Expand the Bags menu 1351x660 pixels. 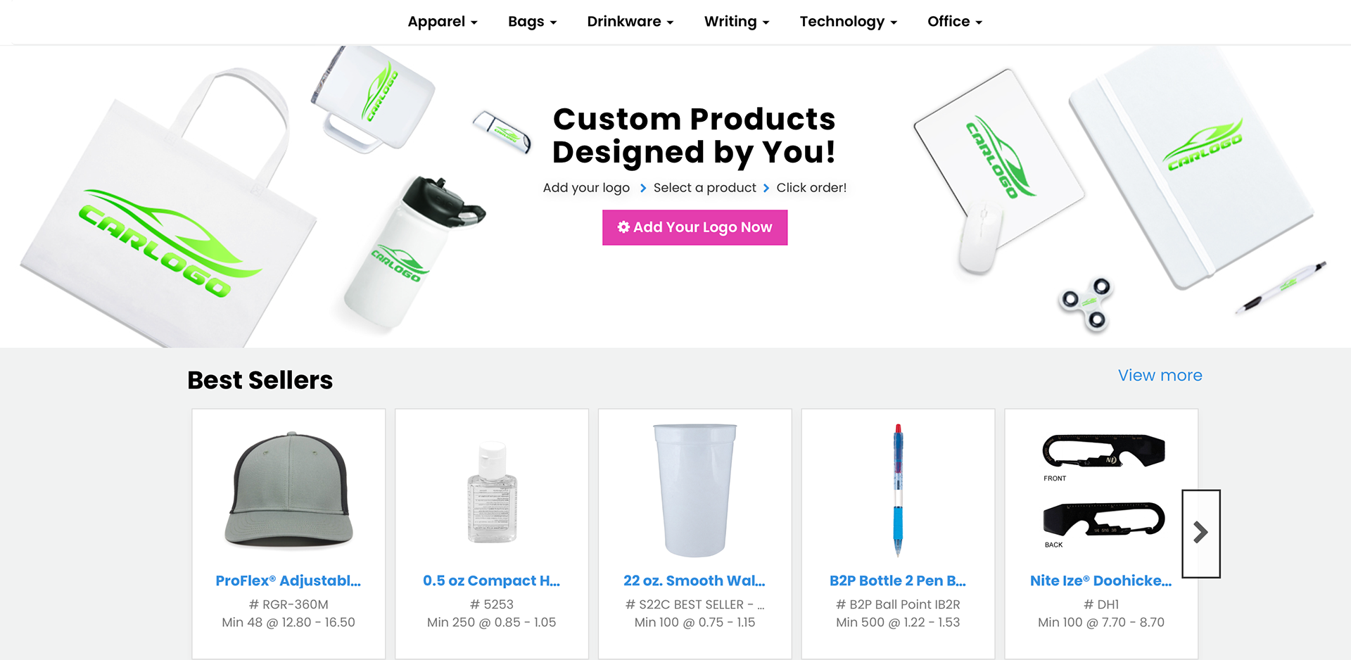click(532, 22)
